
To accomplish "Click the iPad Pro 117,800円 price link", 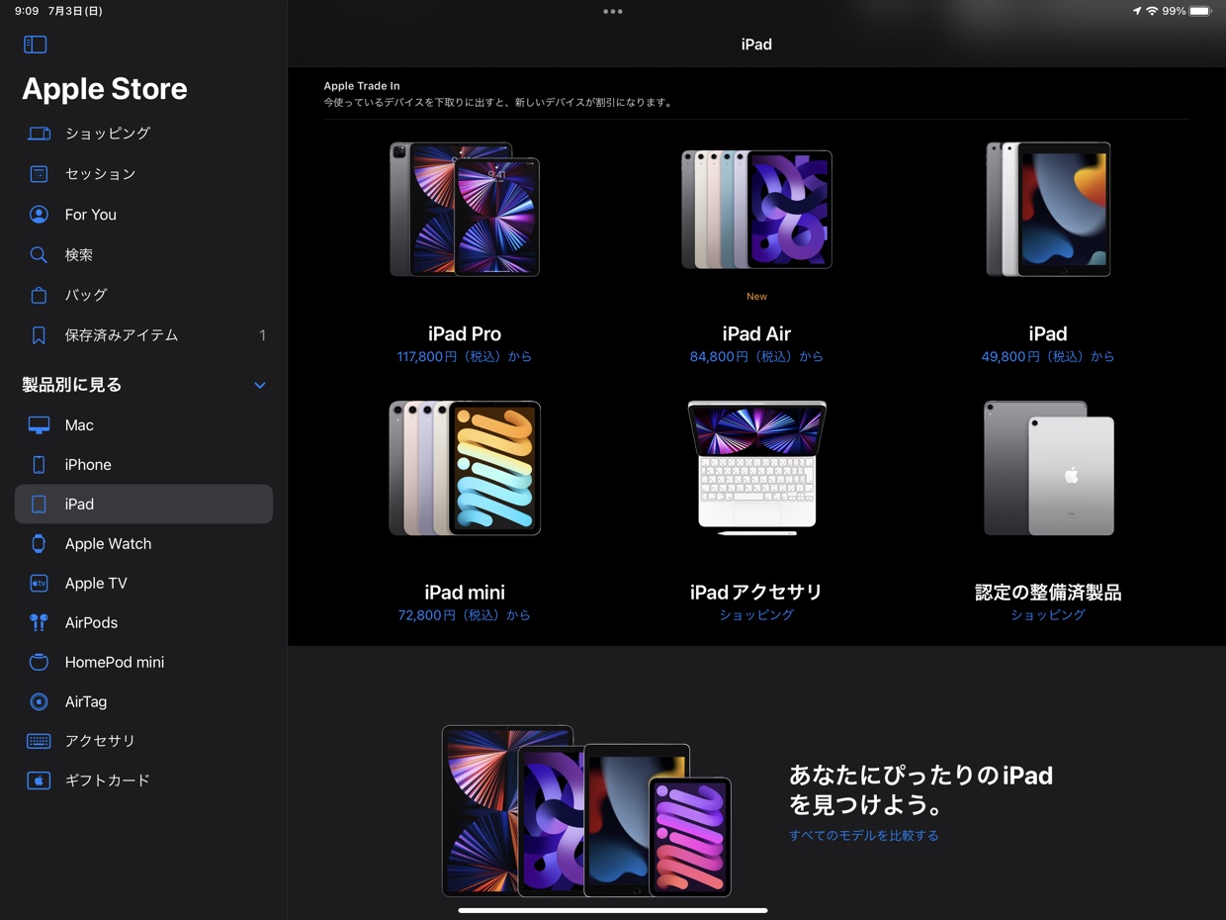I will (465, 357).
